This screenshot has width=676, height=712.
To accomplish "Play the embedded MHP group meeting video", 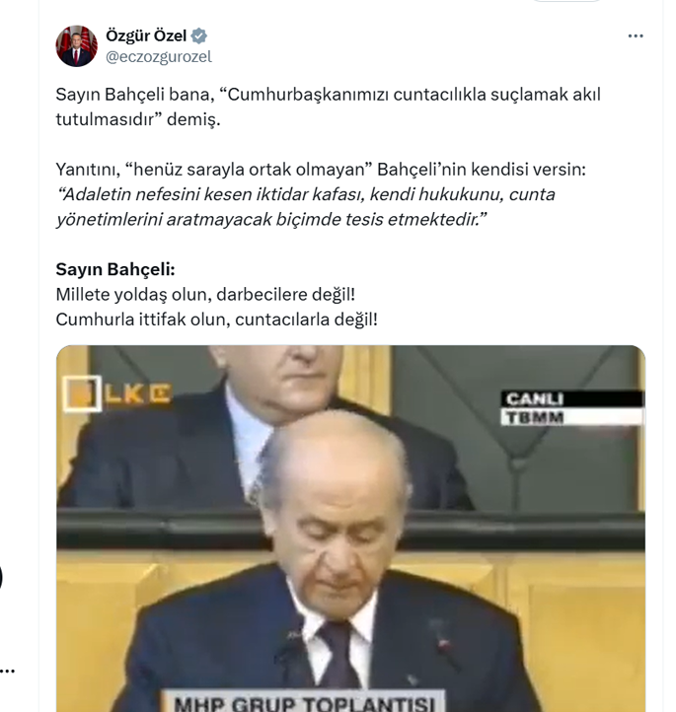I will (x=350, y=529).
